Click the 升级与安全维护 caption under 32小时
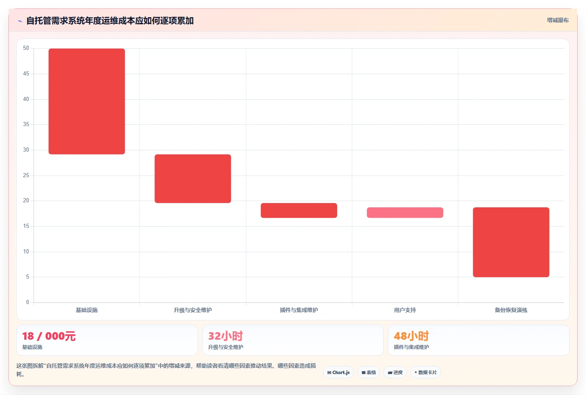 click(226, 347)
